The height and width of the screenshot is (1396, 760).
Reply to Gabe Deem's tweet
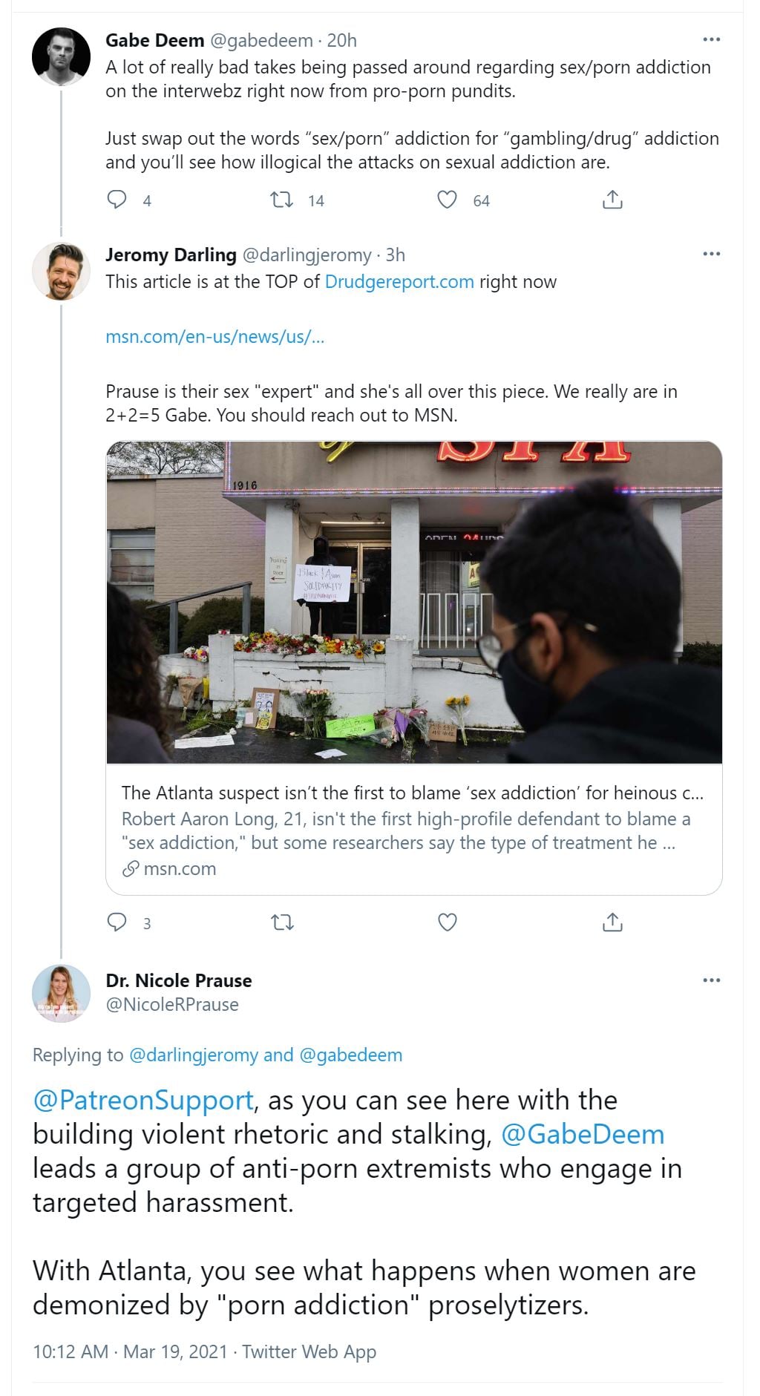pos(117,200)
